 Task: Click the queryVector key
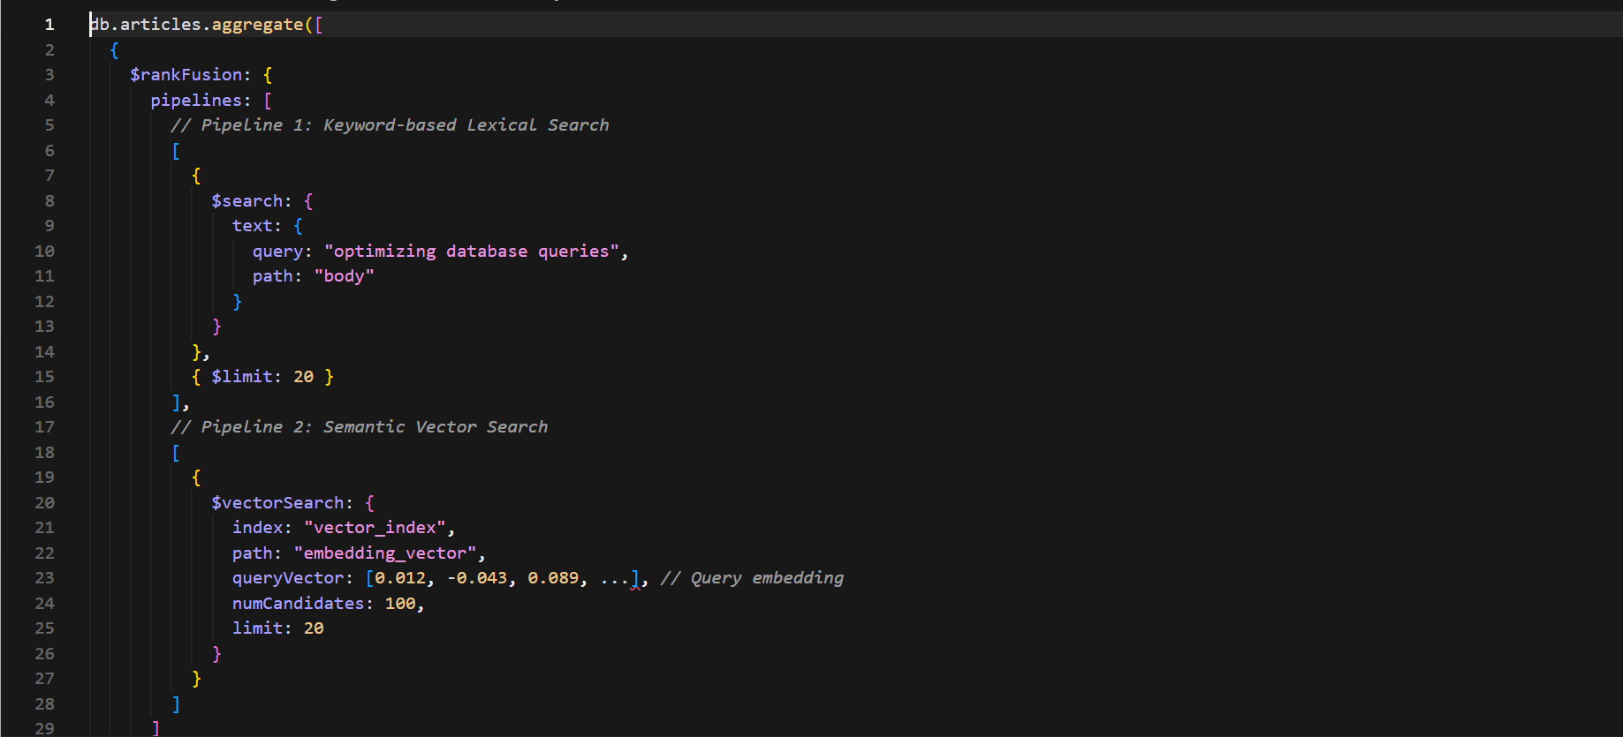[x=287, y=578]
